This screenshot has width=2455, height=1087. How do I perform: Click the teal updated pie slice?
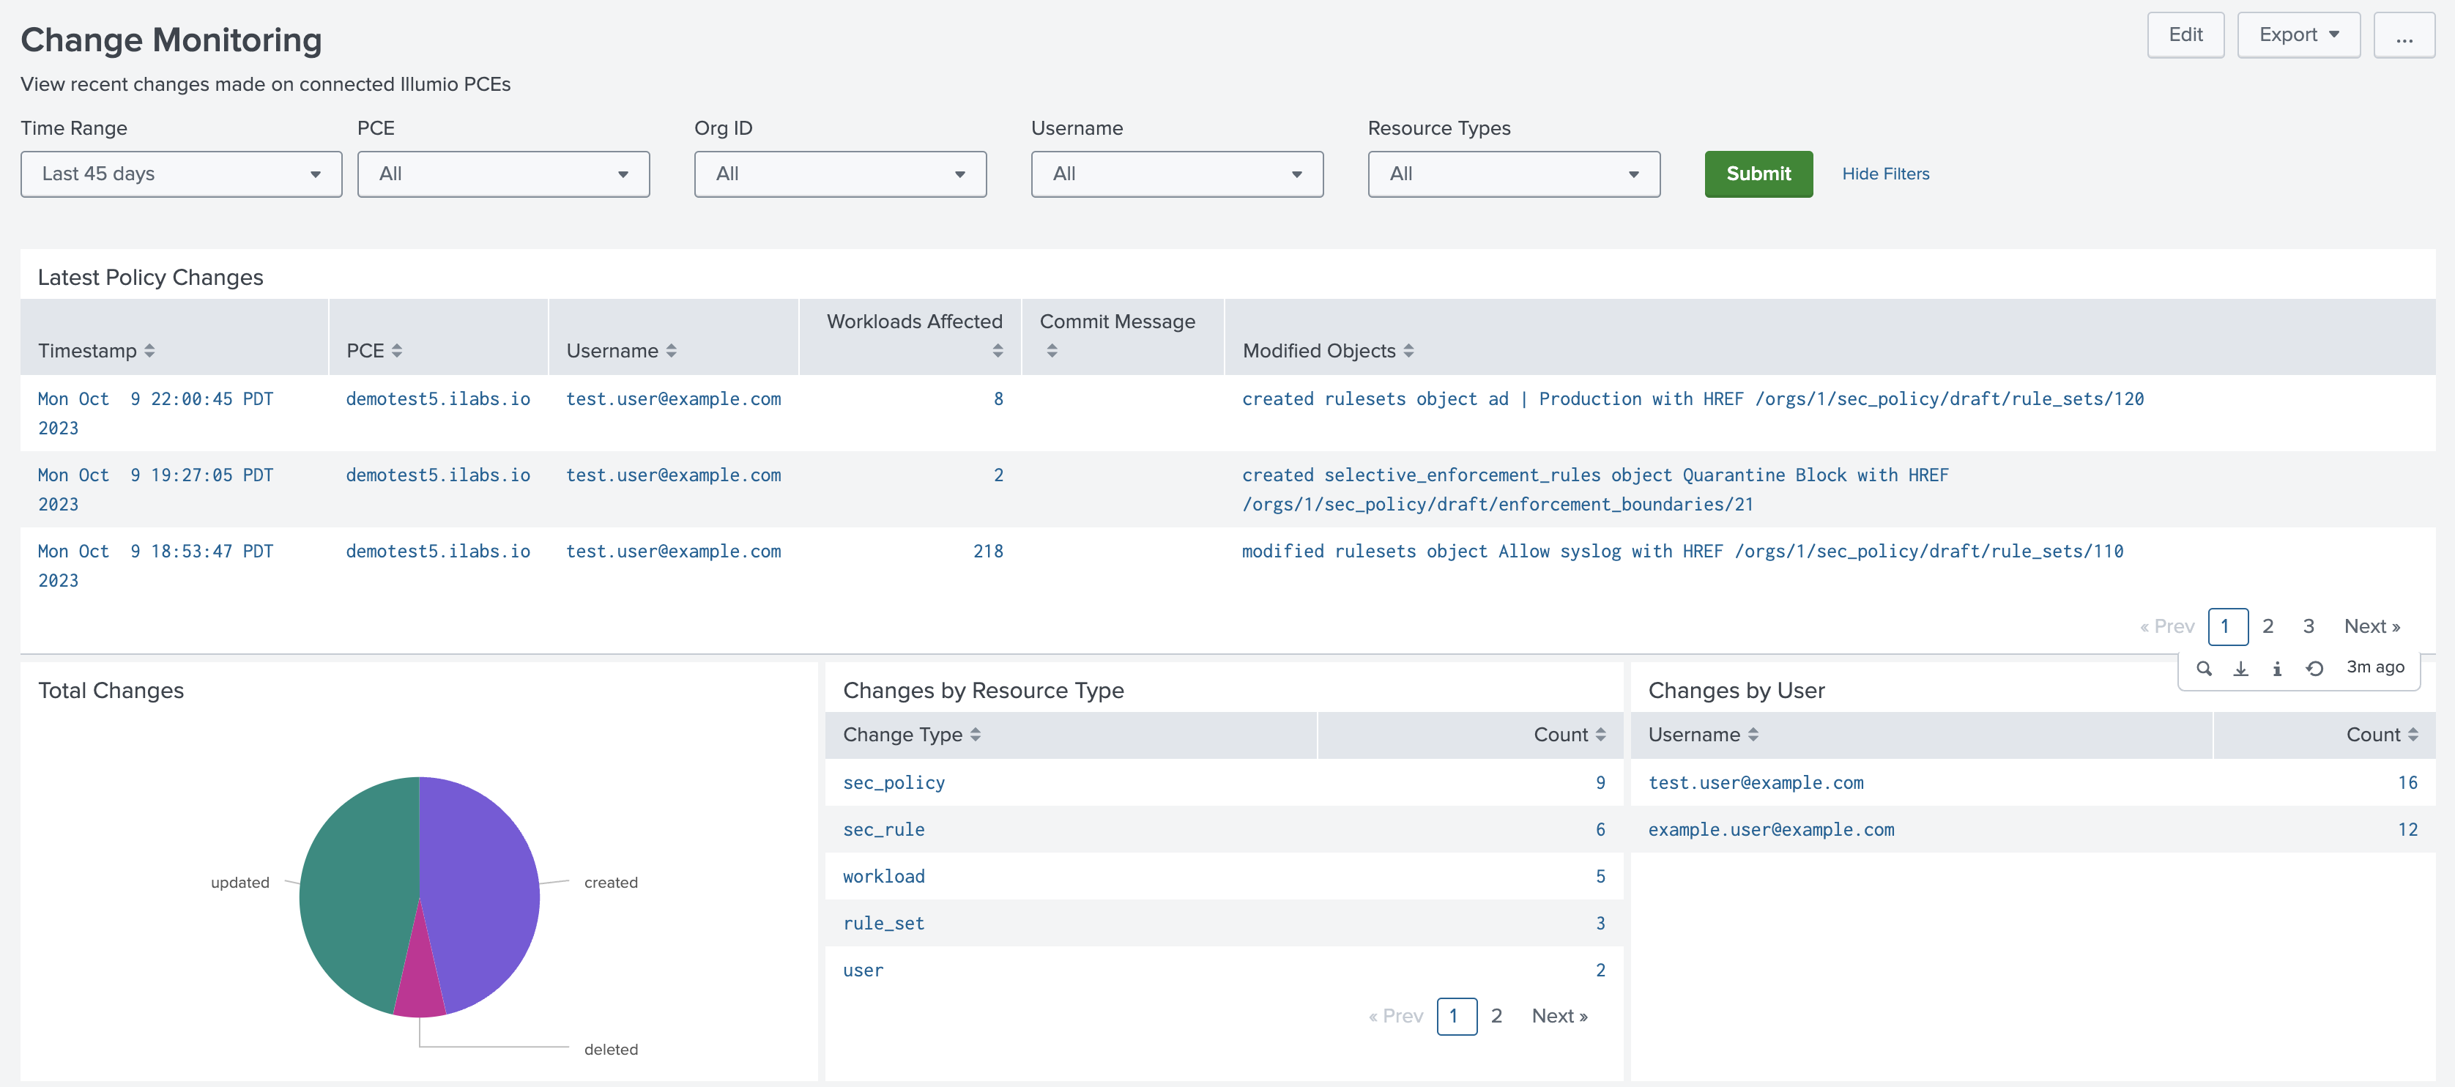point(357,887)
